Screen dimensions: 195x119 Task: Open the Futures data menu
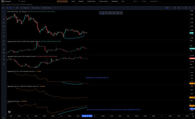(x=35, y=8)
